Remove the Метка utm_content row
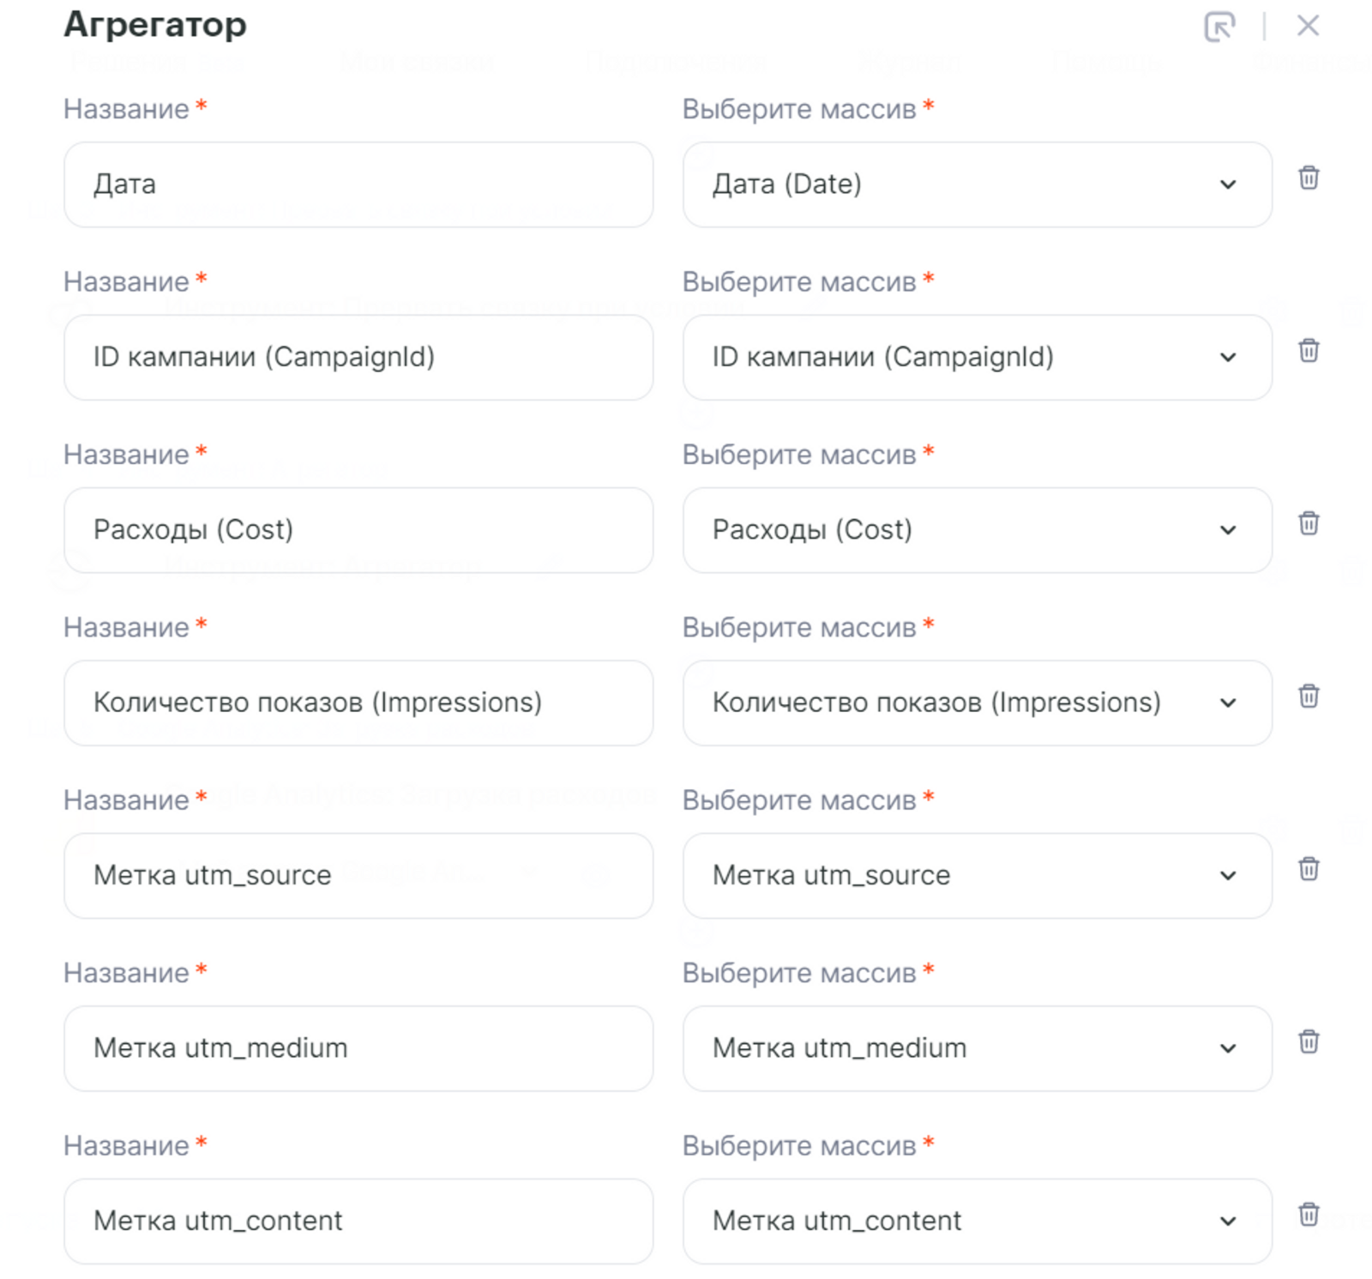Screen dimensions: 1372x1279 [1309, 1215]
